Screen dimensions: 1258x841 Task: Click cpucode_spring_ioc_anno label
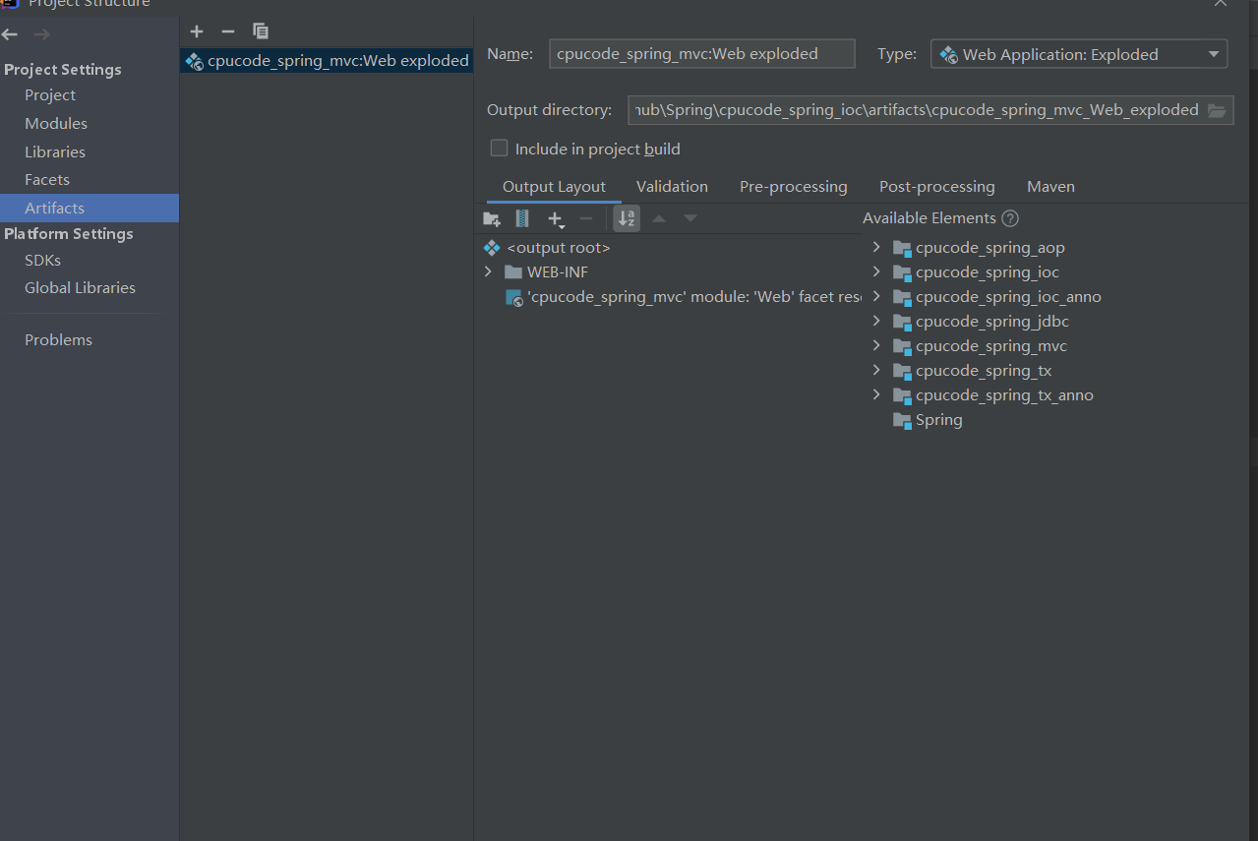tap(1008, 297)
